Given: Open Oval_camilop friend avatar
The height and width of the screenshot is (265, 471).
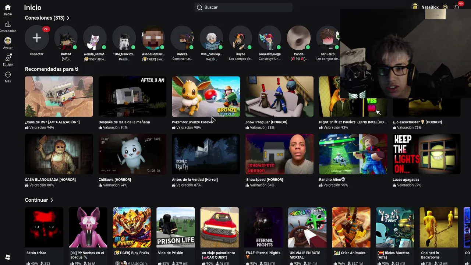Looking at the screenshot, I should (211, 38).
